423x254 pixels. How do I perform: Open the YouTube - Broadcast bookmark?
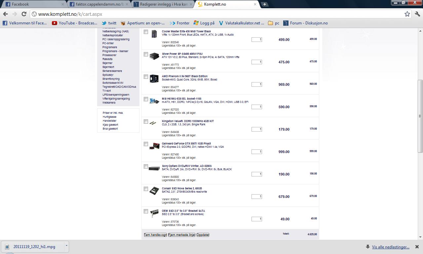tap(75, 23)
